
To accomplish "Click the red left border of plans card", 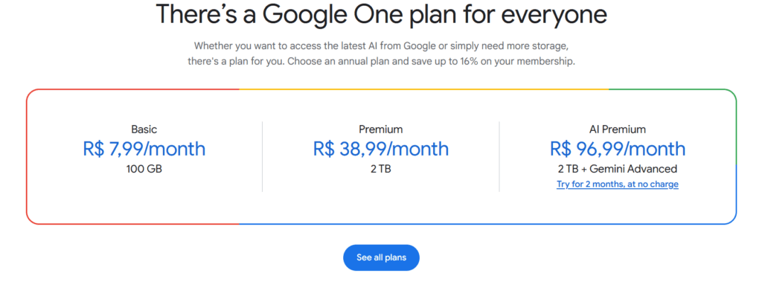I will [27, 156].
